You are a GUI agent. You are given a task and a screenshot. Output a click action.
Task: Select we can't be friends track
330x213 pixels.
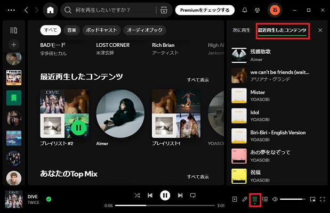click(x=277, y=76)
